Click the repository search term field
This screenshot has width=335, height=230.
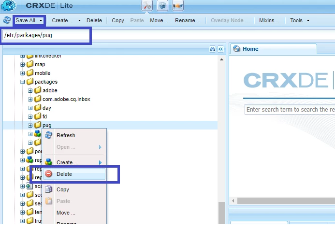tap(290, 109)
